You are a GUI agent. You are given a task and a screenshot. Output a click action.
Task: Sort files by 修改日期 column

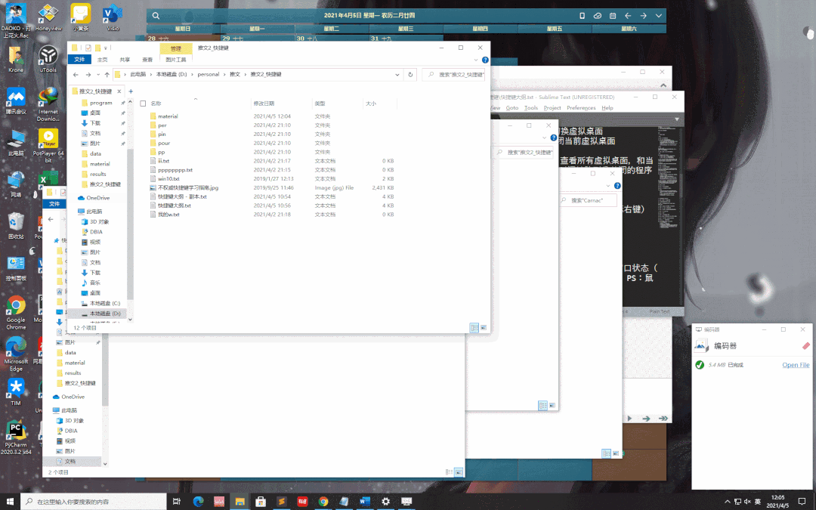[264, 104]
